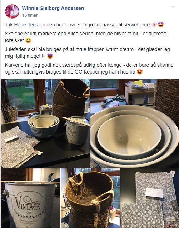Click the grinning emoji after 'forelsket'

pyautogui.click(x=28, y=40)
